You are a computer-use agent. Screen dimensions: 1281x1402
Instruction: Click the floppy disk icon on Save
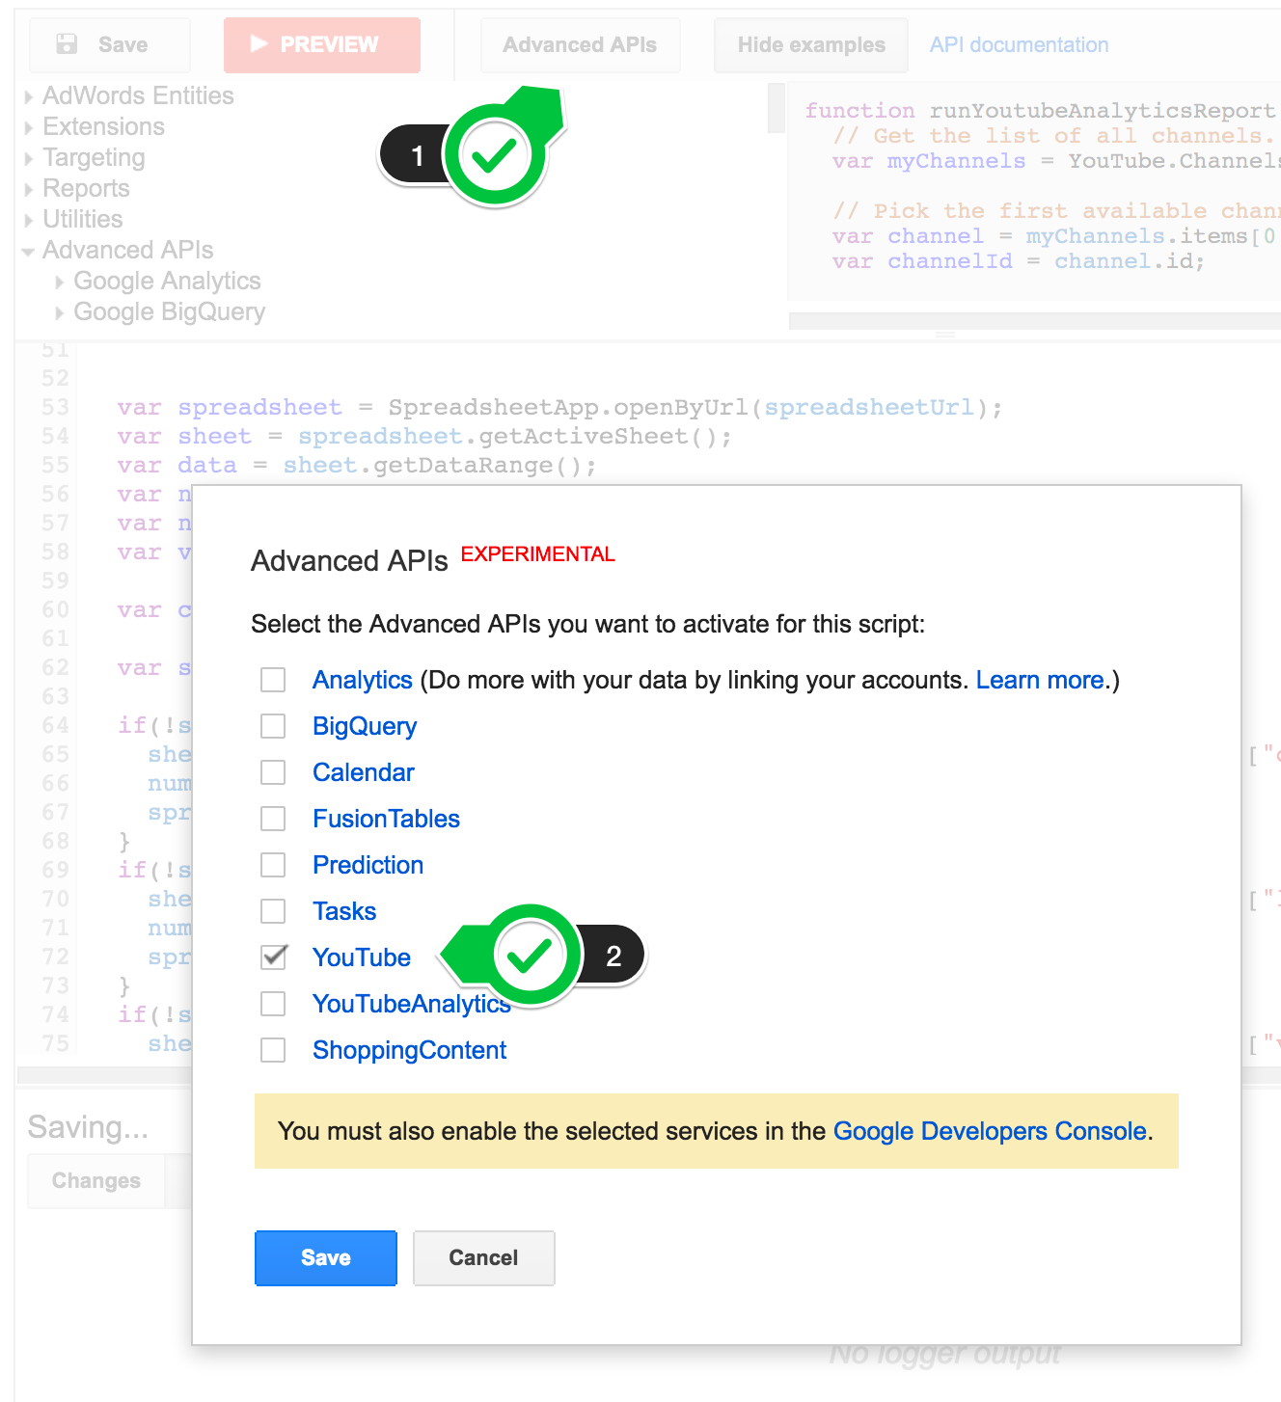67,44
